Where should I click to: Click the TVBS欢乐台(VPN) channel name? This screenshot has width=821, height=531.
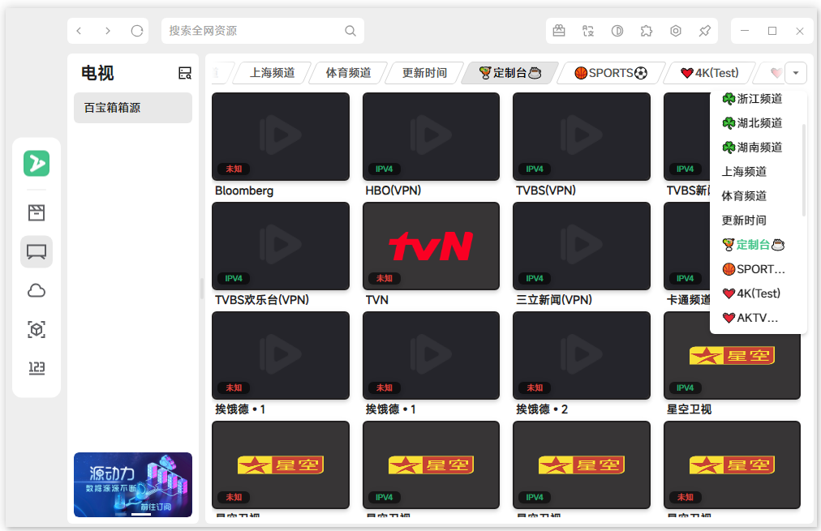pos(262,300)
